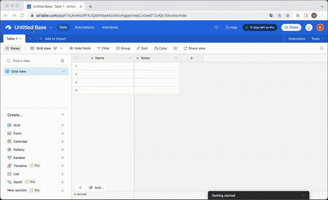Switch to the Data tab
This screenshot has height=200, width=328.
[x=63, y=27]
